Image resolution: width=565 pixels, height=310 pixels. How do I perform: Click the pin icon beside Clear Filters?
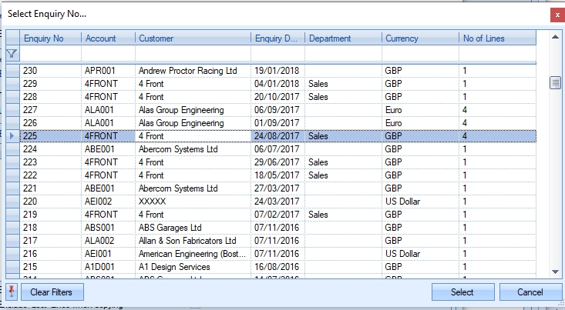point(12,292)
